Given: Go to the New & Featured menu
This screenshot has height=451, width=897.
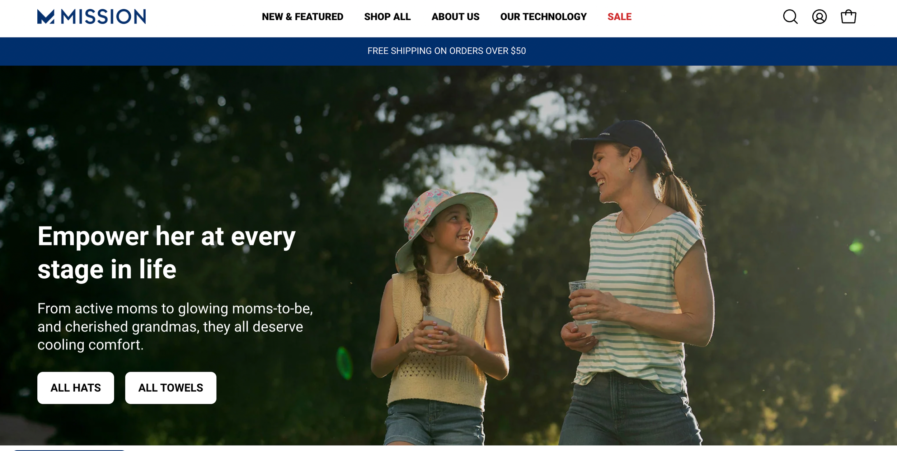Looking at the screenshot, I should [x=302, y=17].
